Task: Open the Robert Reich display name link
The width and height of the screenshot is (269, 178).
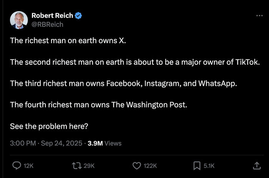Action: (x=52, y=16)
